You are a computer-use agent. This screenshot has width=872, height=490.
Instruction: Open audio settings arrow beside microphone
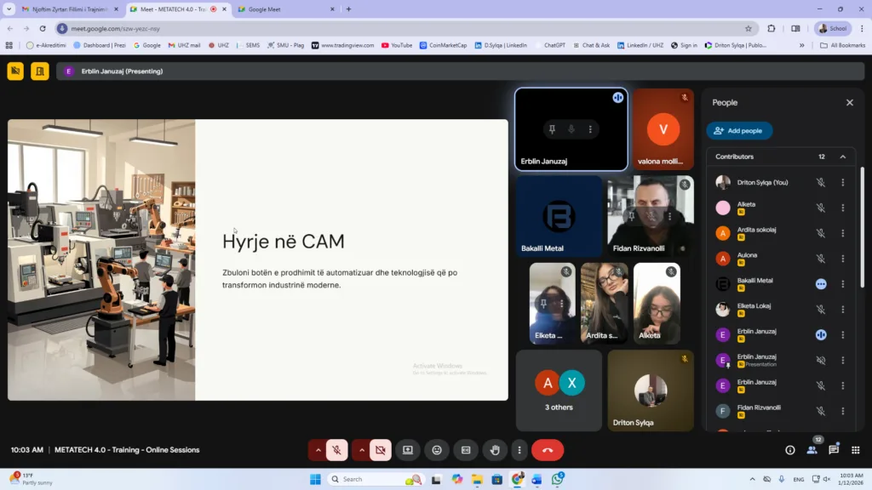[x=318, y=450]
